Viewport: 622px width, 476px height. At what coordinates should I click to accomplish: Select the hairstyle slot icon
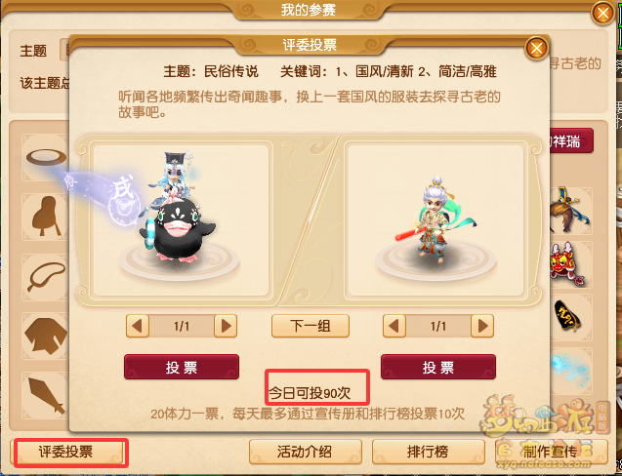(x=45, y=217)
